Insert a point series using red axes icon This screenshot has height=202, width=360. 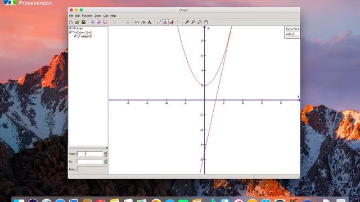point(105,22)
